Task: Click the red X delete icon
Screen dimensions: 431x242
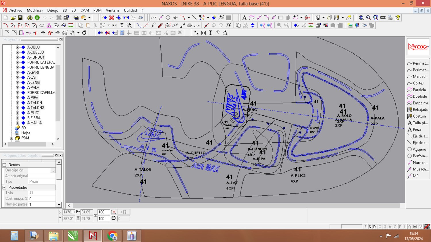Action: [x=111, y=18]
